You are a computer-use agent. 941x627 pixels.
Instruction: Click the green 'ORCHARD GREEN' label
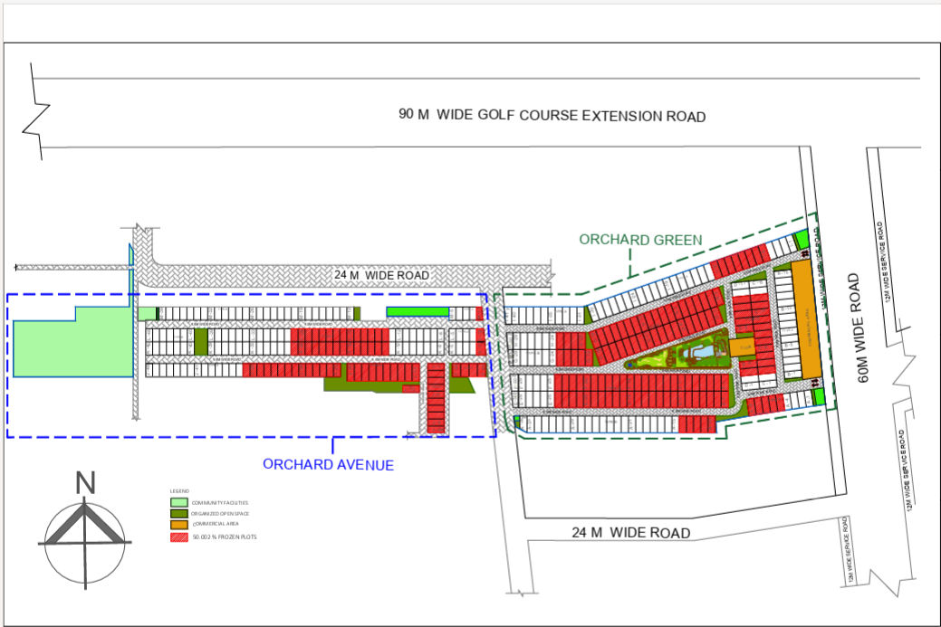(x=640, y=240)
